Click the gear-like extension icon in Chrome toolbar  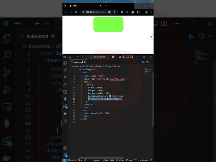(x=122, y=12)
